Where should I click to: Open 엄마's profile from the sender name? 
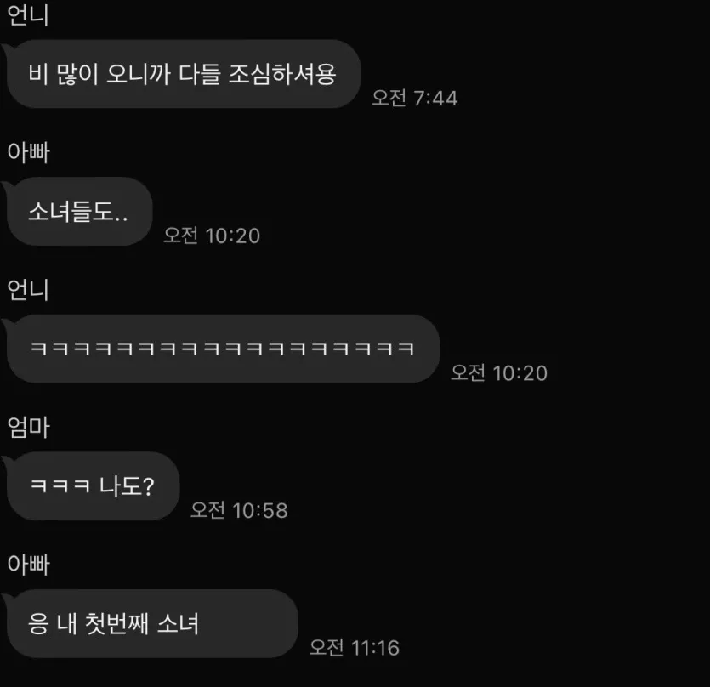click(x=29, y=427)
